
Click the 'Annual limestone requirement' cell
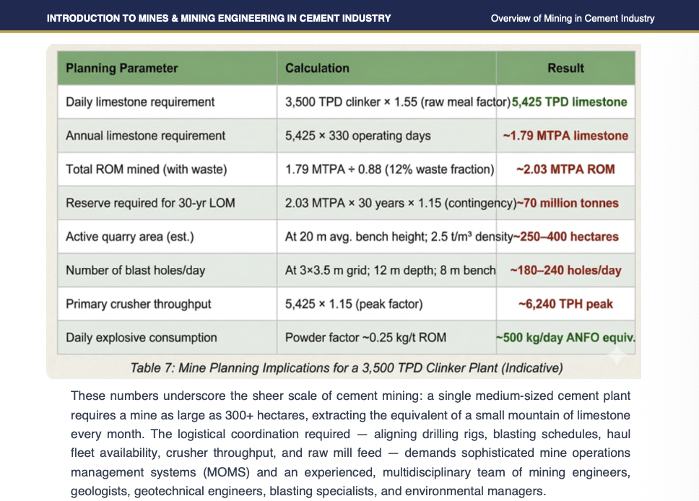click(x=167, y=136)
